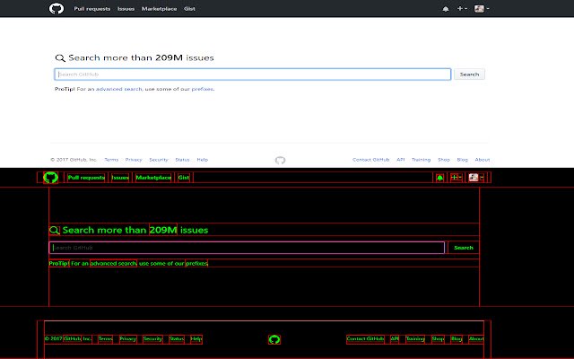Expand the plus create-new menu in white header
Image resolution: width=574 pixels, height=359 pixels.
(462, 8)
